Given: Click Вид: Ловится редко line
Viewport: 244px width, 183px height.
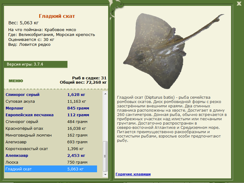Looking at the screenshot, I should [x=29, y=45].
